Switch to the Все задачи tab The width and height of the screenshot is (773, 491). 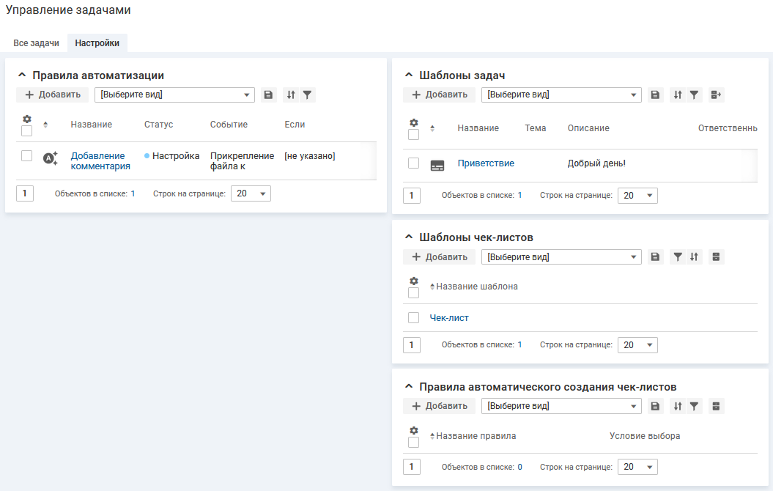[x=36, y=43]
